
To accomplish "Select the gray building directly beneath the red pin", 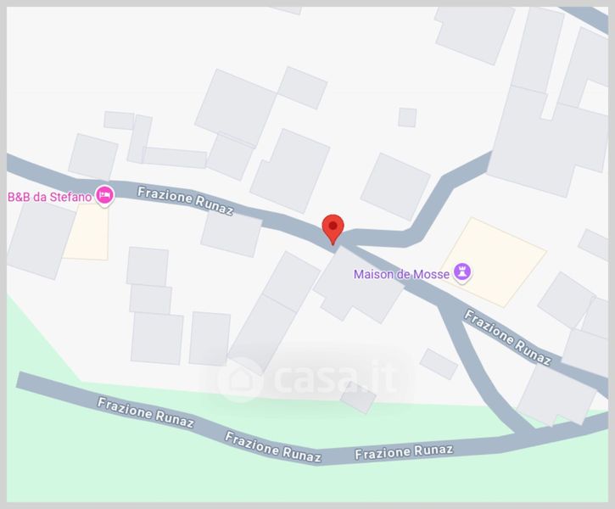I will coord(358,285).
